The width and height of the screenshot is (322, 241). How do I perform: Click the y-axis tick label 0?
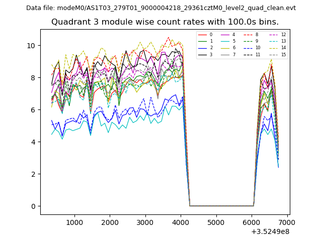33,206
